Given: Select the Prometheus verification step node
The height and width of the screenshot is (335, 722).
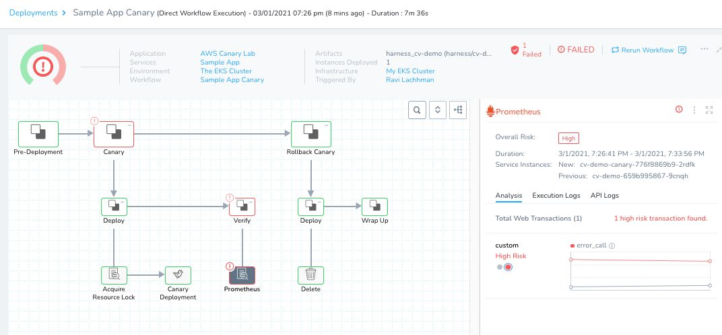Looking at the screenshot, I should click(242, 275).
